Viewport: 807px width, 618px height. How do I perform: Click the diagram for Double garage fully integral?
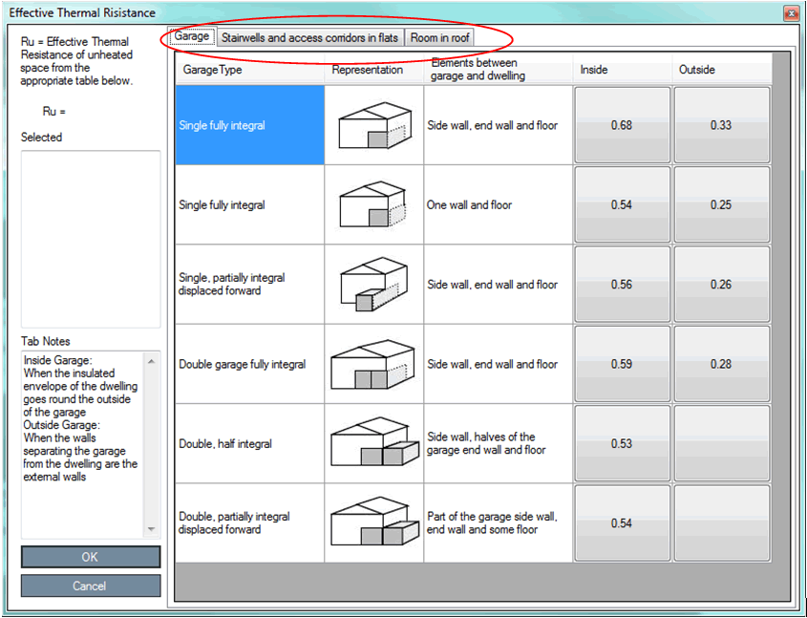pos(374,364)
